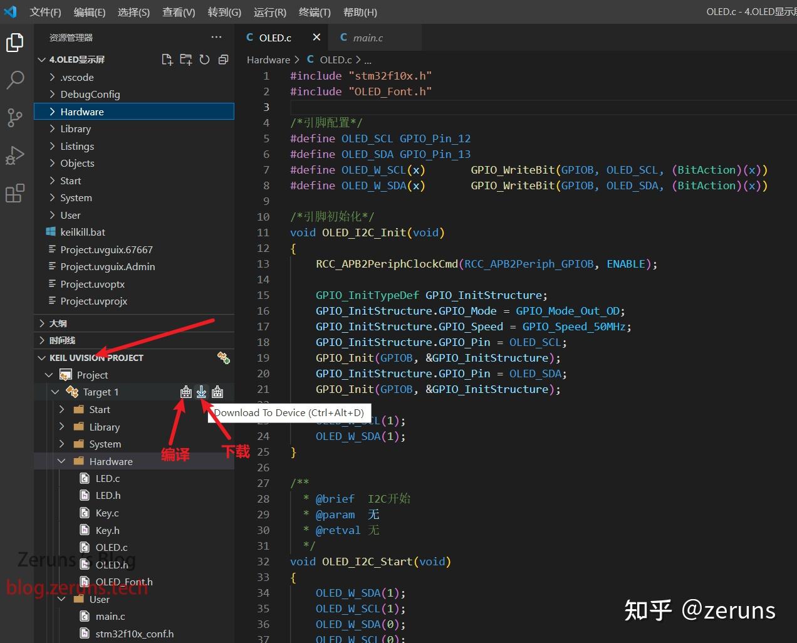Open main.c in Keil project tree

[x=134, y=616]
